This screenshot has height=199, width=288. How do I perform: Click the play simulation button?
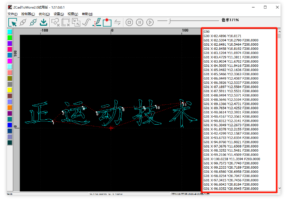pyautogui.click(x=150, y=22)
